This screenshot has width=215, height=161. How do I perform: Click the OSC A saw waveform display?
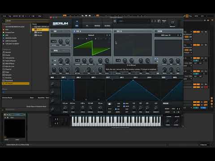[92, 48]
